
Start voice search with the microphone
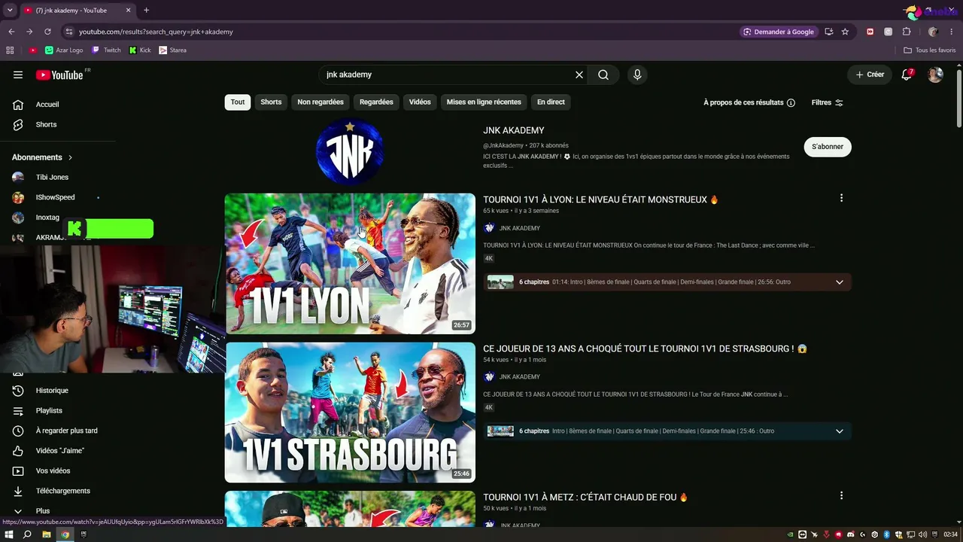click(x=637, y=75)
